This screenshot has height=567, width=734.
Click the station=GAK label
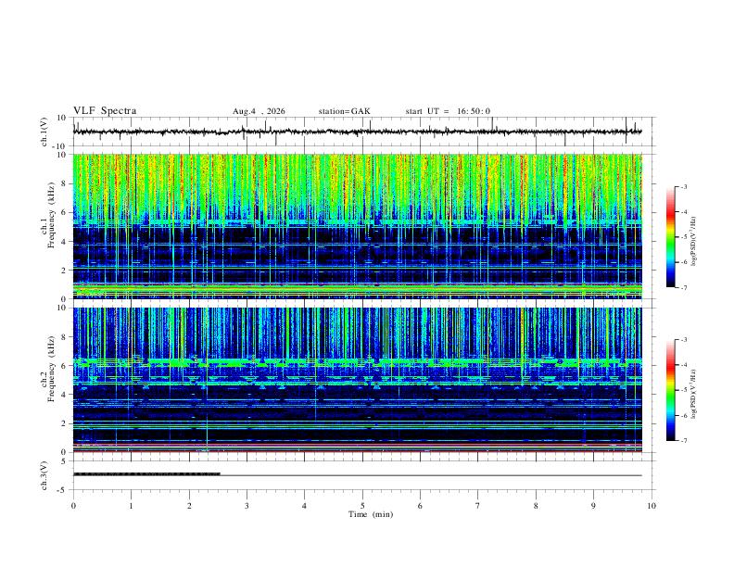coord(344,111)
